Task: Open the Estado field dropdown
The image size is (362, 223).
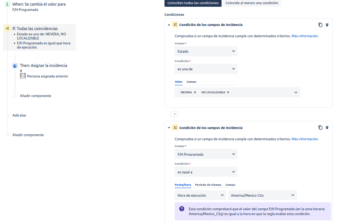Action: (206, 51)
